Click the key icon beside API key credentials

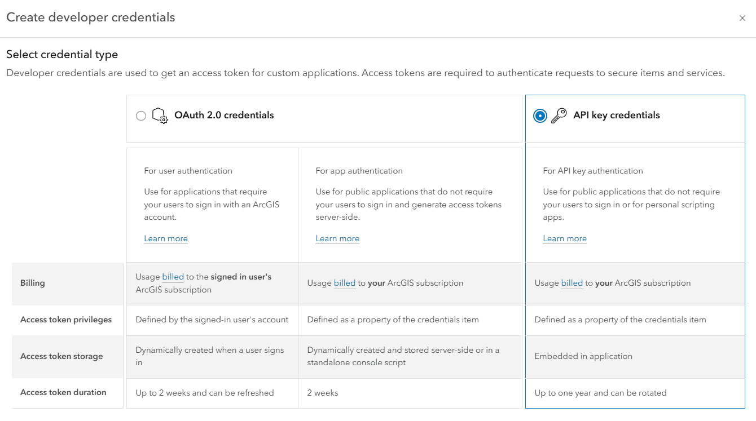tap(559, 115)
